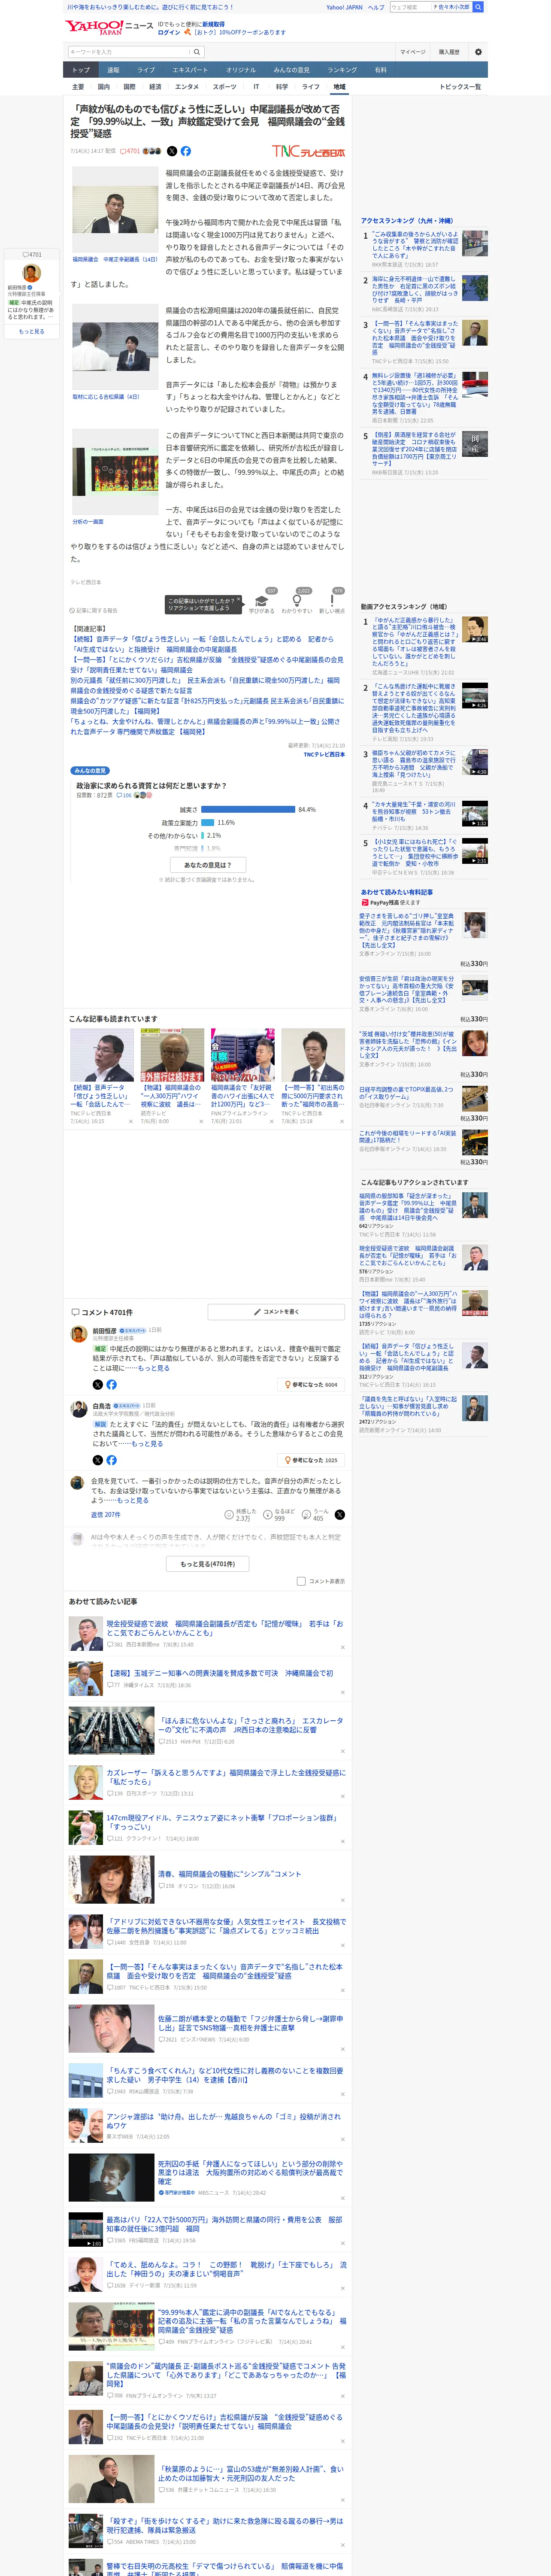Viewport: 551px width, 2576px height.
Task: Switch to the 速報 tab
Action: pyautogui.click(x=113, y=70)
